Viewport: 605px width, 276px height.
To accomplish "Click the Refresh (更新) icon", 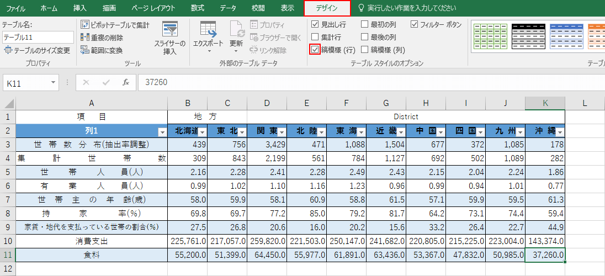I will 236,29.
